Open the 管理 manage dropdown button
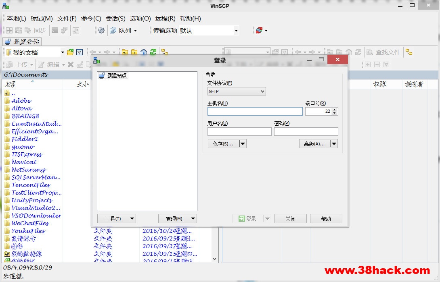Image resolution: width=440 pixels, height=282 pixels. pyautogui.click(x=177, y=219)
